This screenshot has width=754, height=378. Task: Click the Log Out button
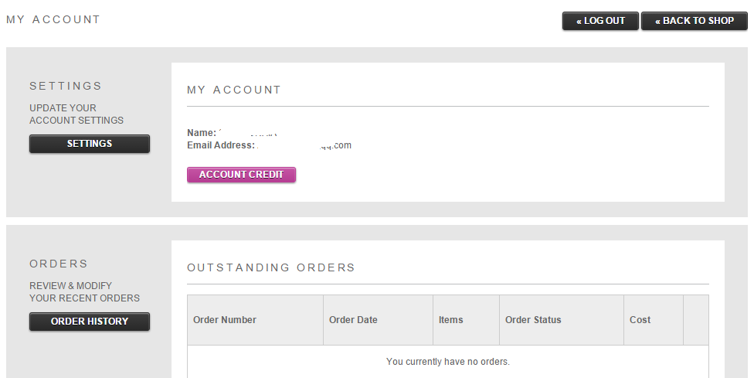point(600,21)
